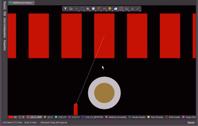
Task: Click the Panels button
Action: coord(191,122)
